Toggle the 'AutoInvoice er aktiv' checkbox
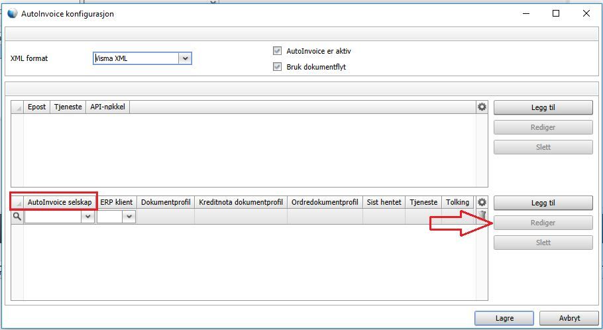 click(277, 51)
